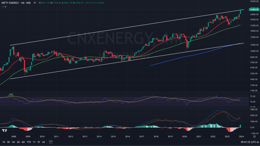Select the 3M time range
The image size is (260, 146).
pos(18,142)
